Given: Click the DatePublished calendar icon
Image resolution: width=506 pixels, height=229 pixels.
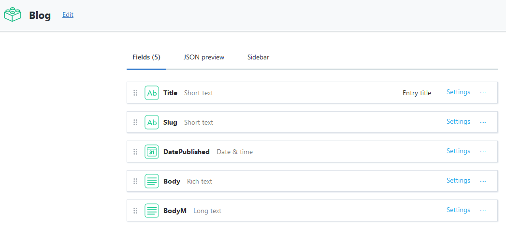Looking at the screenshot, I should (x=152, y=152).
